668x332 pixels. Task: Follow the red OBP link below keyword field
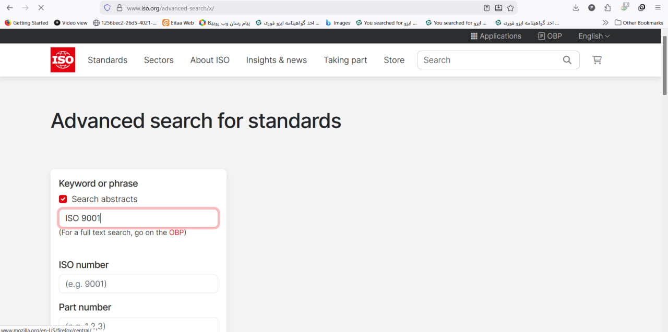tap(176, 232)
